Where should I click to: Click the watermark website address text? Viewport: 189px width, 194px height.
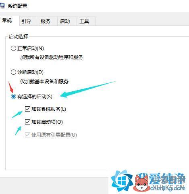[168, 188]
